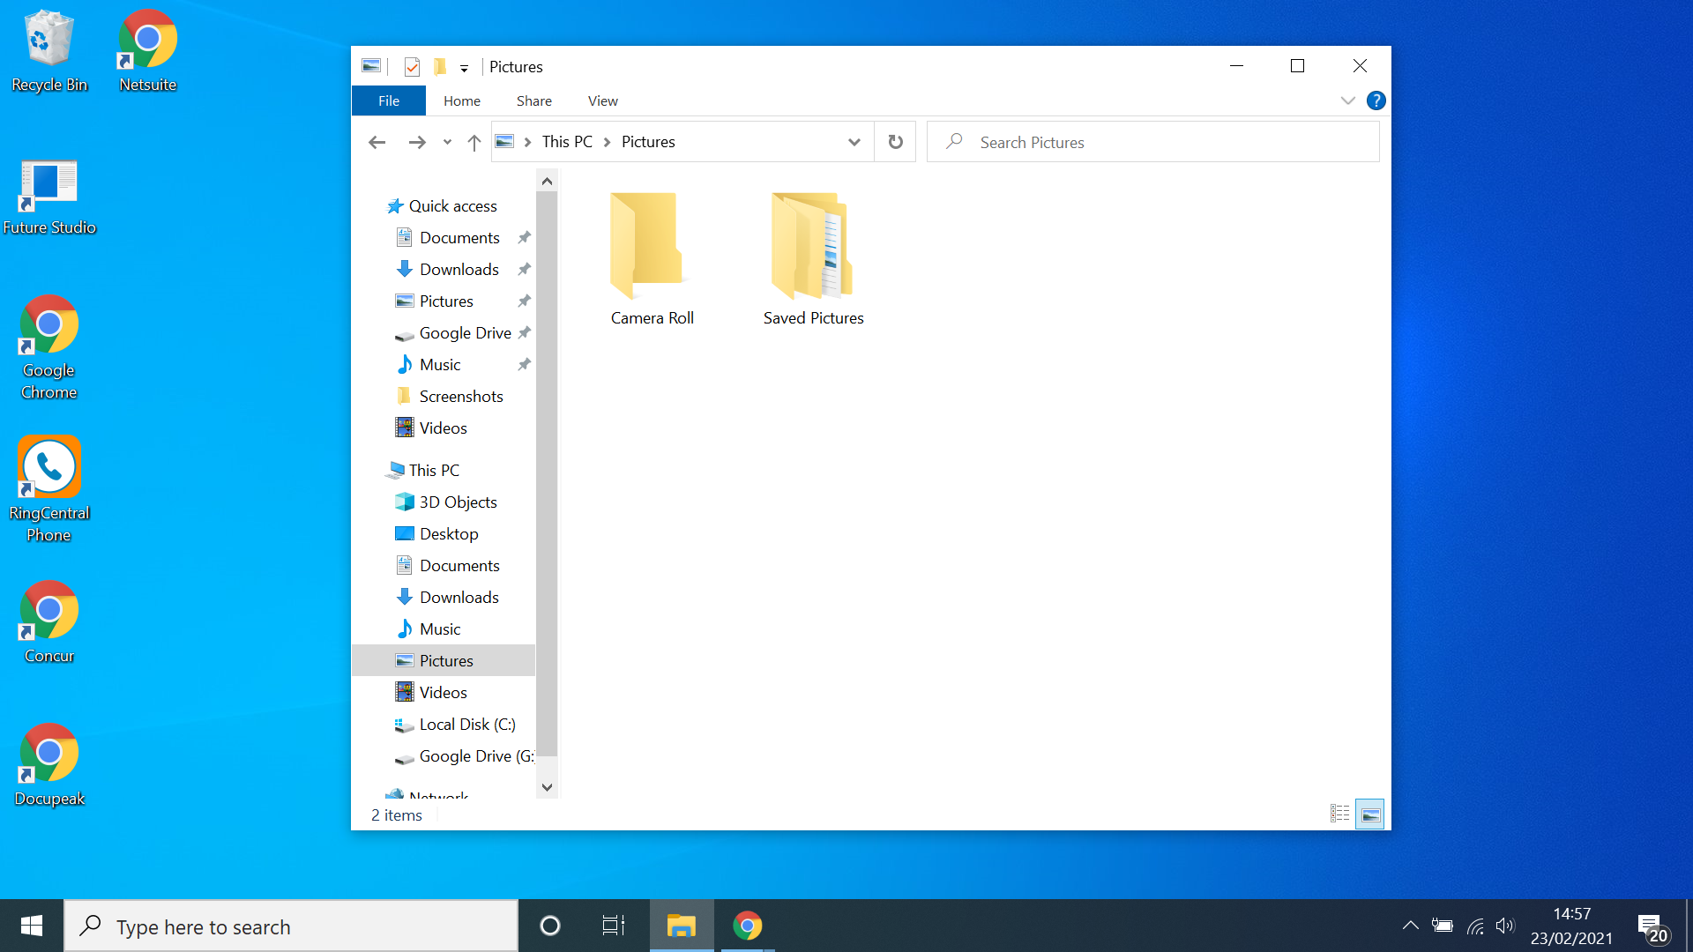Select Google Drive in Quick access

(465, 332)
